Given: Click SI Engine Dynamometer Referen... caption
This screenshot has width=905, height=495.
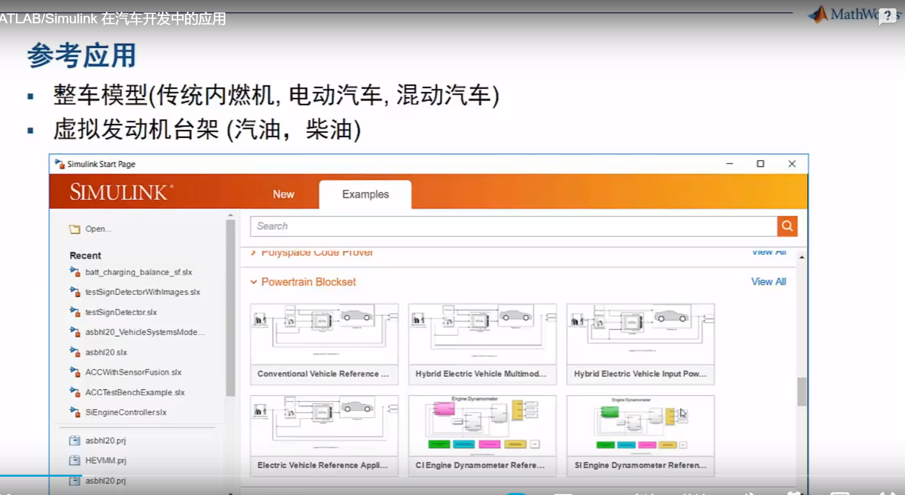Looking at the screenshot, I should click(x=640, y=465).
